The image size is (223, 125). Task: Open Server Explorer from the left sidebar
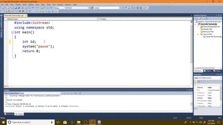tap(1, 22)
